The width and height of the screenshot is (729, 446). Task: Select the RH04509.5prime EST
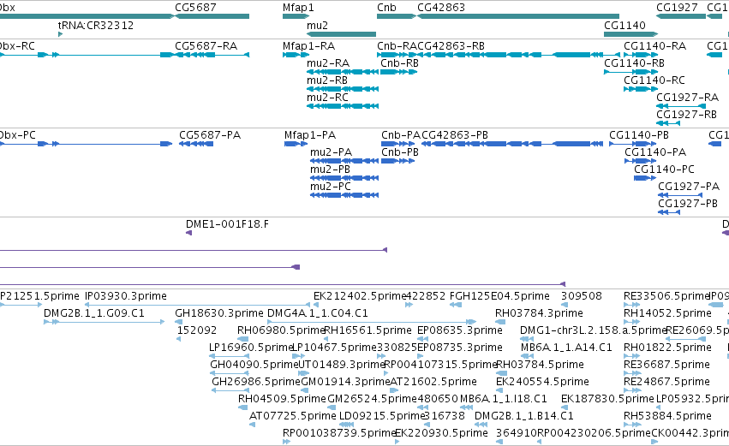click(242, 407)
